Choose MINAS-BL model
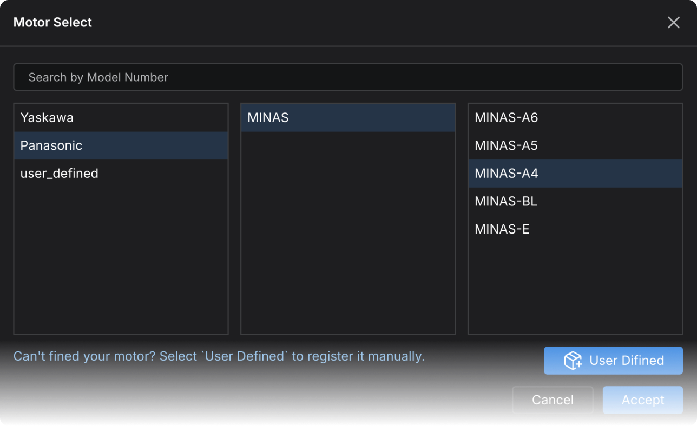Image resolution: width=697 pixels, height=426 pixels. coord(575,201)
